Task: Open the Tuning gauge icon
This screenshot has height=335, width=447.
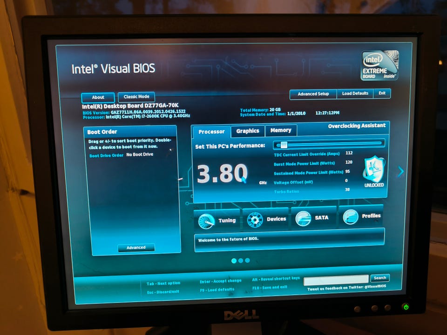Action: pos(206,221)
